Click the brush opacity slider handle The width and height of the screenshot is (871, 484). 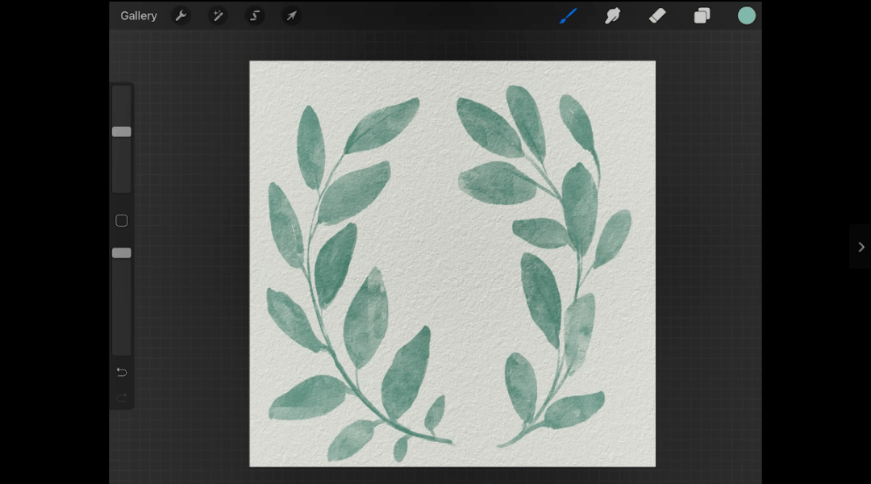pyautogui.click(x=122, y=253)
